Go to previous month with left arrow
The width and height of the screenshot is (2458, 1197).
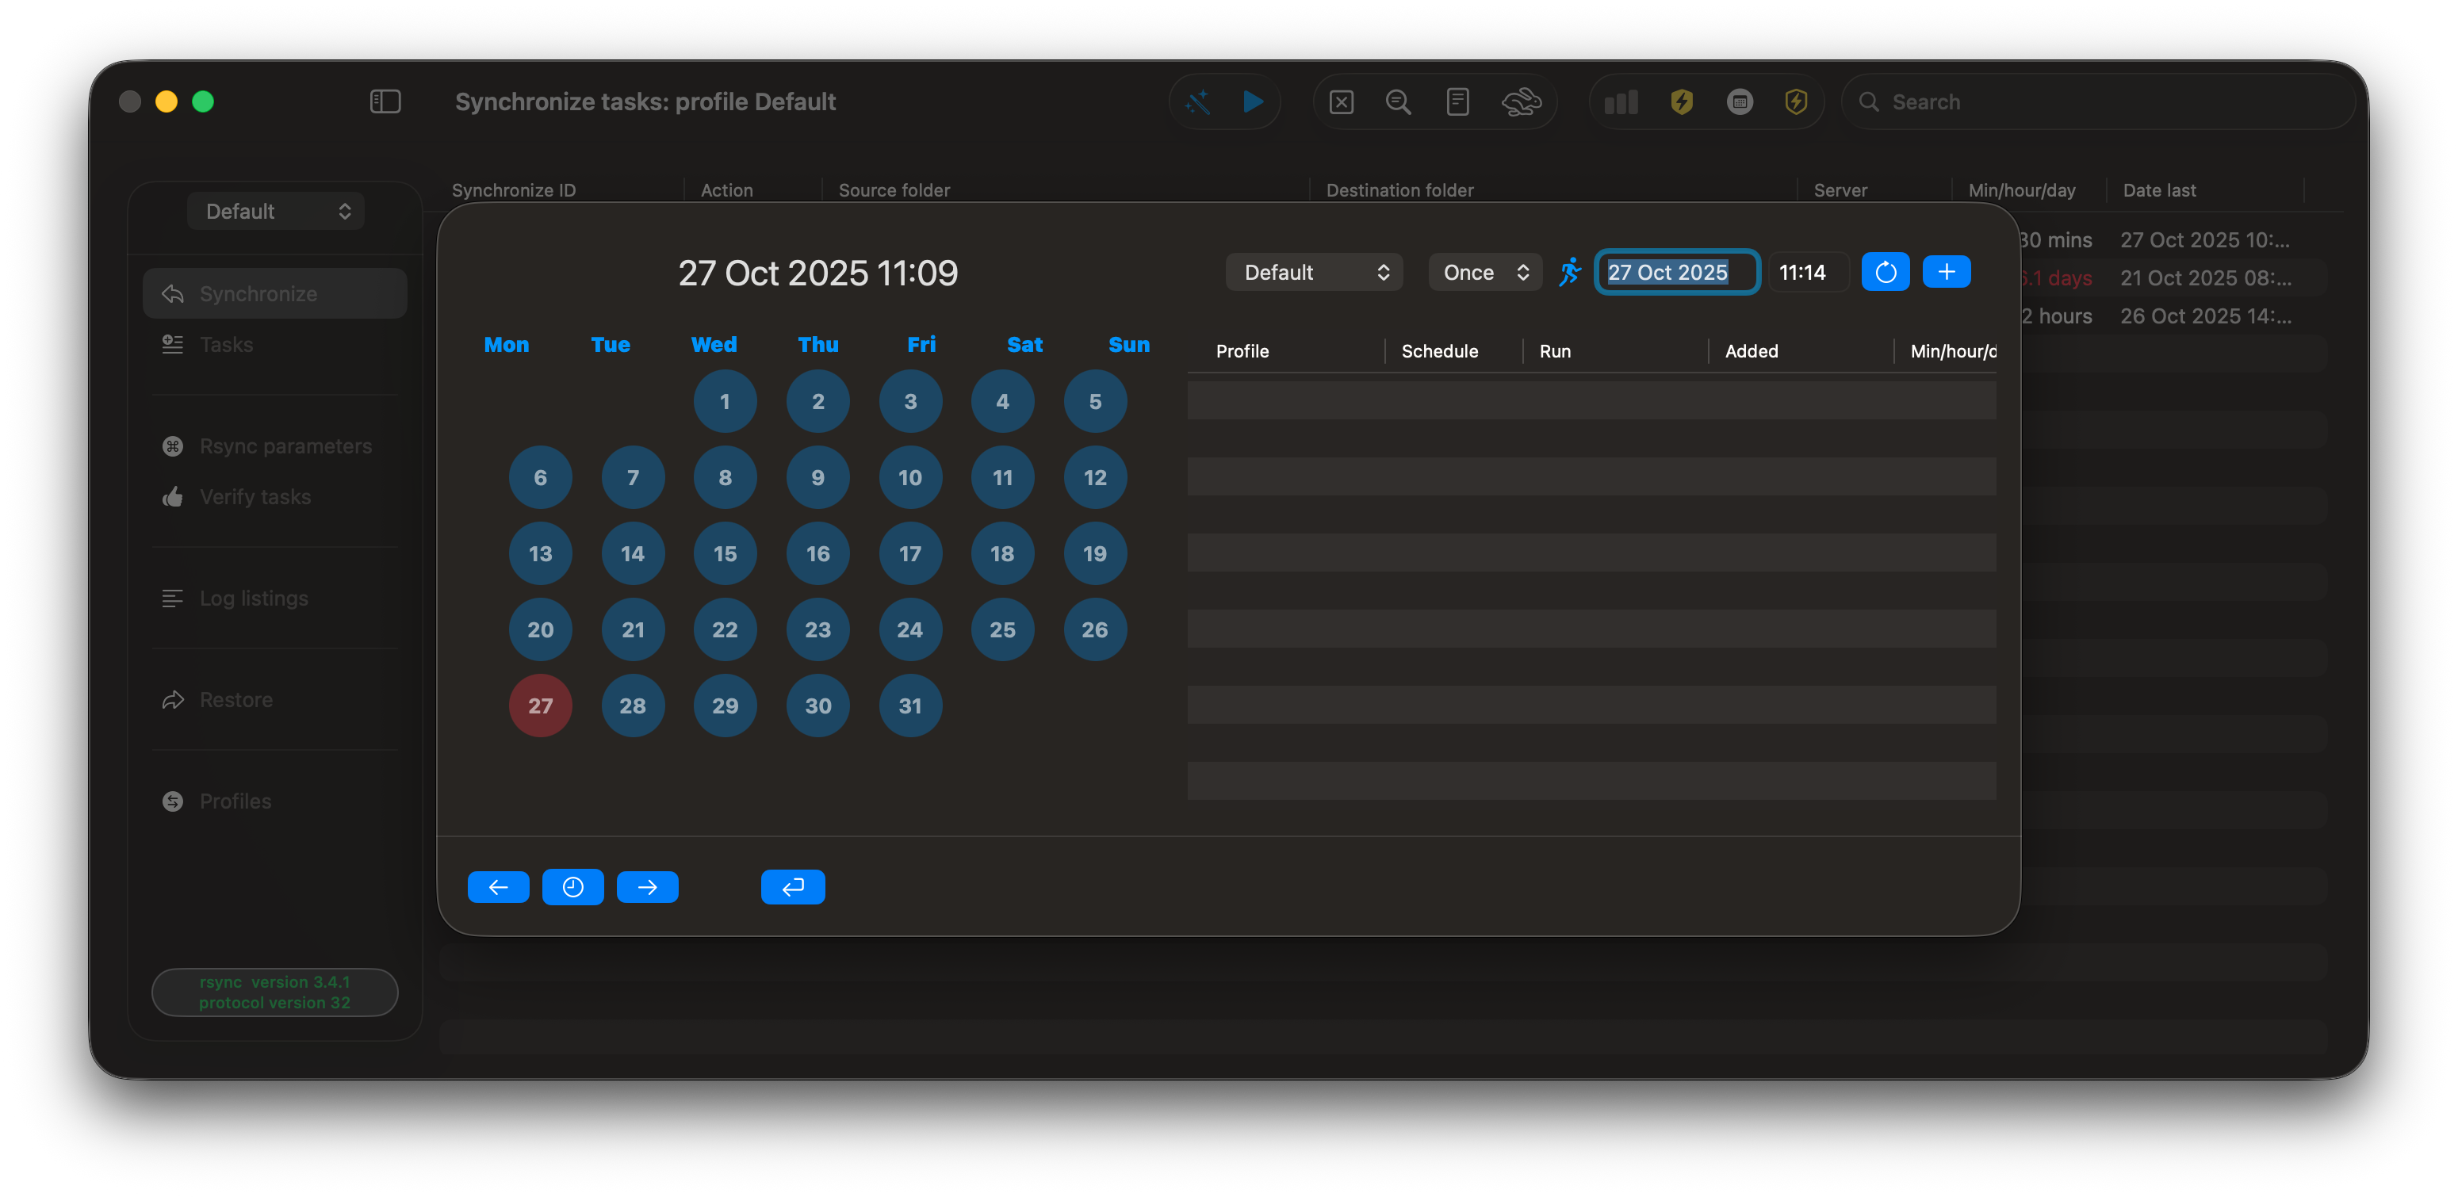[x=498, y=887]
